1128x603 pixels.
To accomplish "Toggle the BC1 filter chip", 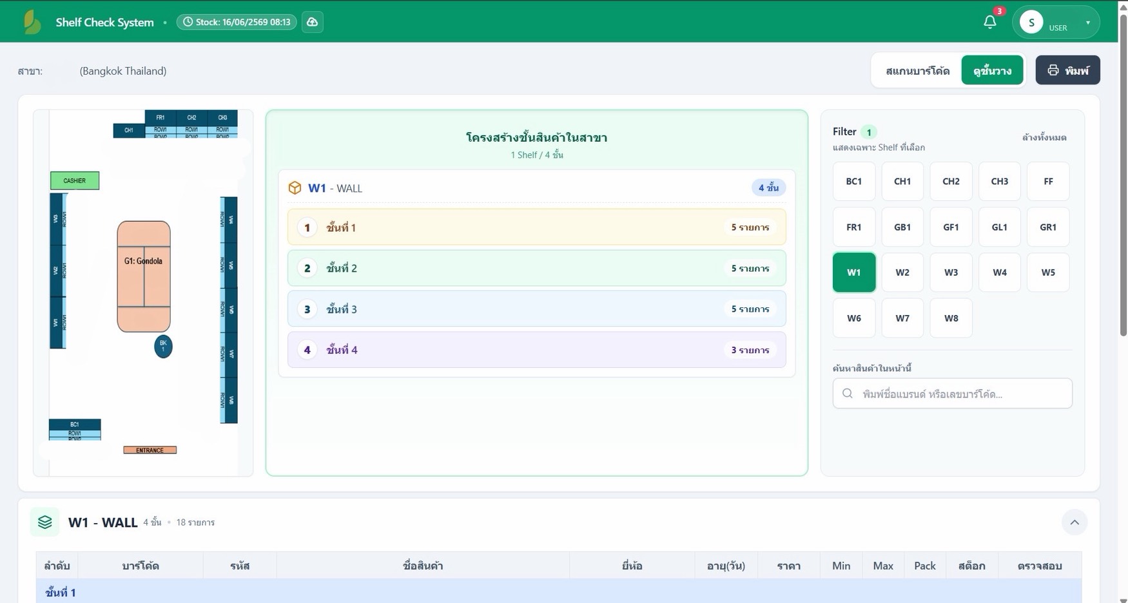I will 854,182.
